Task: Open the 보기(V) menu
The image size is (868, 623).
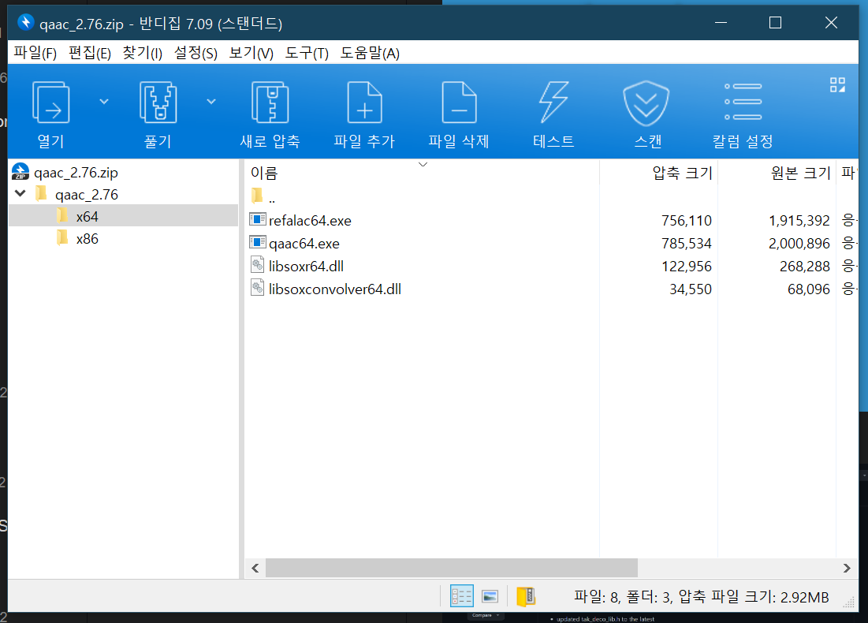Action: click(x=251, y=53)
